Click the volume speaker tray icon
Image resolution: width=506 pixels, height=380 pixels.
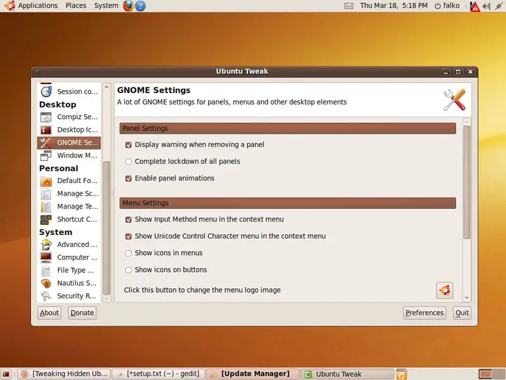486,6
